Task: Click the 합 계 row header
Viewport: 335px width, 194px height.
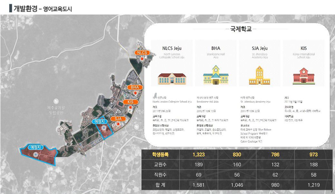Action: pos(160,185)
